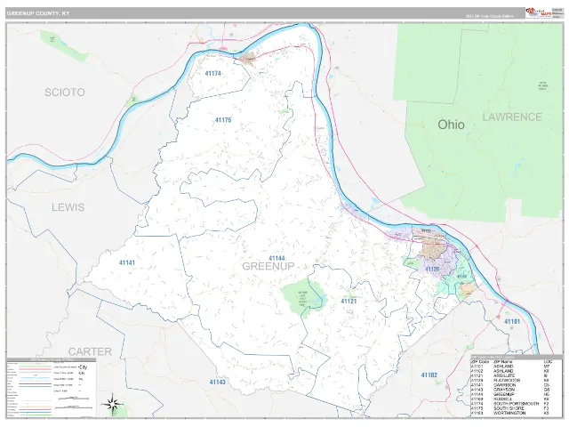Click the 41129 label in the purple area

(432, 269)
